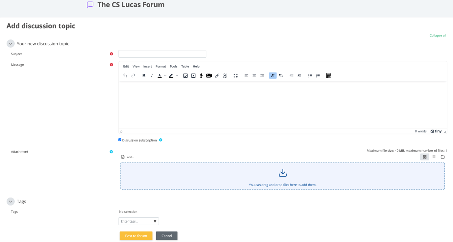The image size is (453, 242).
Task: Open the View menu
Action: [136, 66]
